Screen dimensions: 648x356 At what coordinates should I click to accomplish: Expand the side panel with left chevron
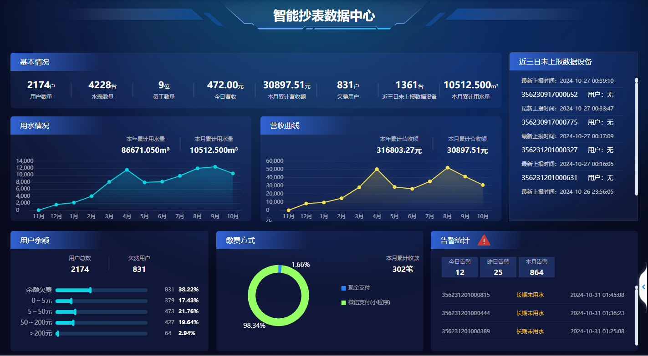pyautogui.click(x=643, y=287)
